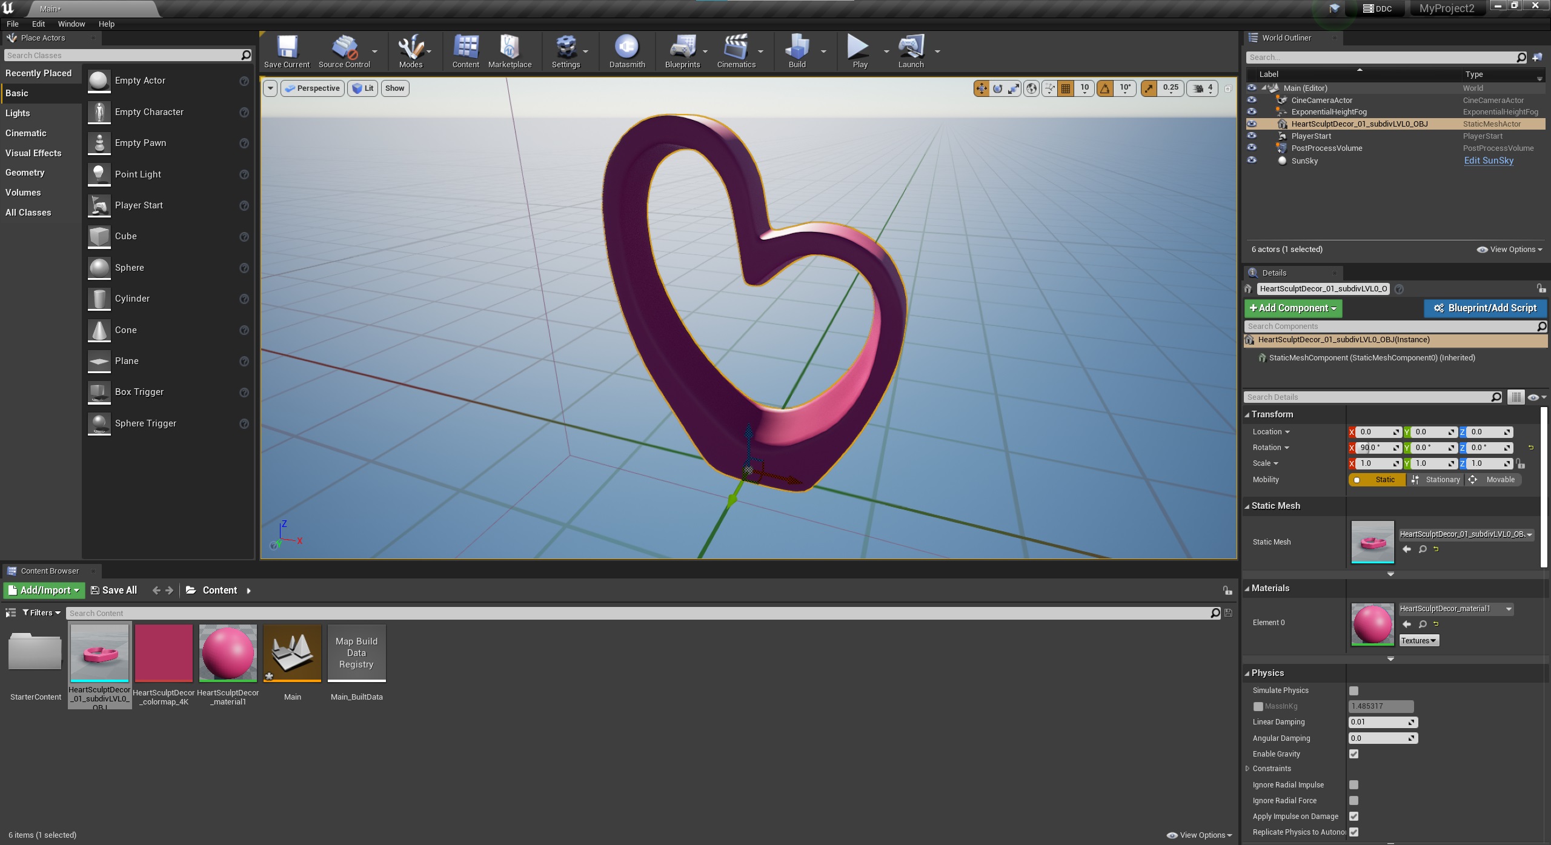The width and height of the screenshot is (1551, 845).
Task: Hide SunSky with its eye icon
Action: point(1252,161)
